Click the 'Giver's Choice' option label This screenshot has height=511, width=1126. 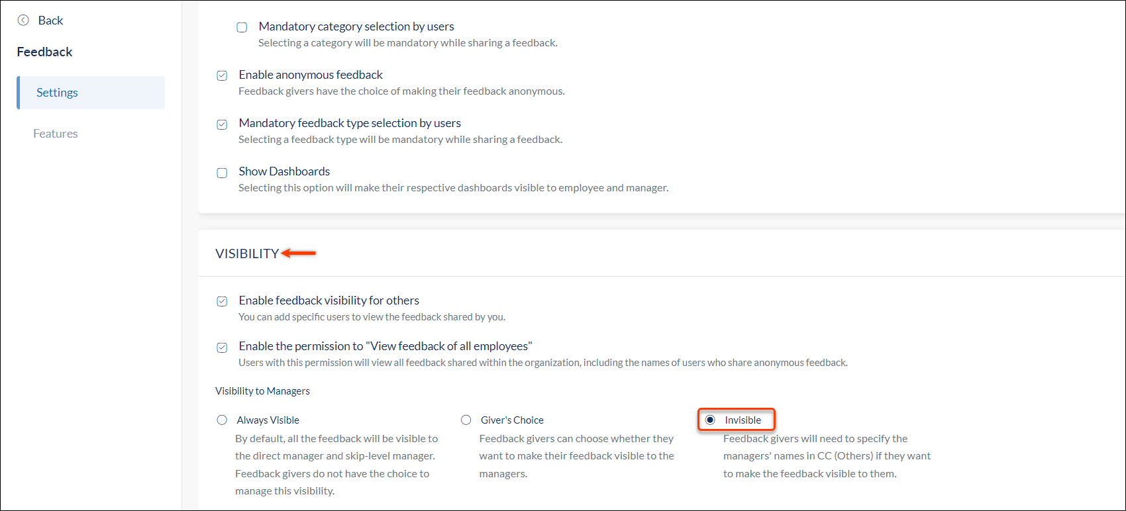click(x=512, y=420)
